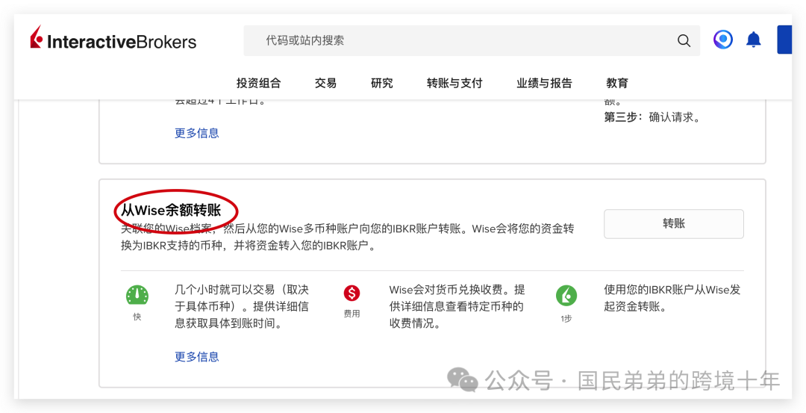The height and width of the screenshot is (413, 806).
Task: Open the 投资组合 menu
Action: pyautogui.click(x=258, y=84)
